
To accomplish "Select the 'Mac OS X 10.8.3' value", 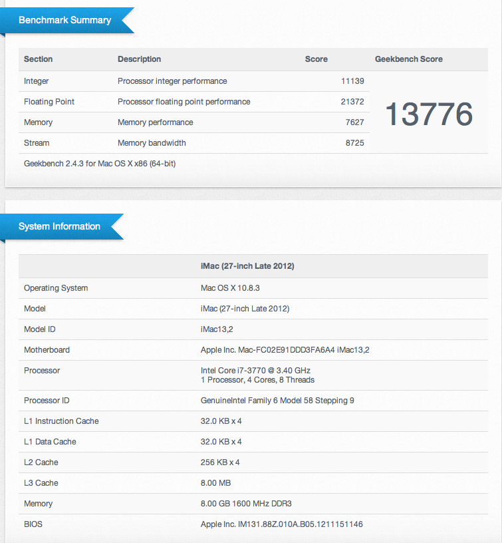I will click(230, 288).
